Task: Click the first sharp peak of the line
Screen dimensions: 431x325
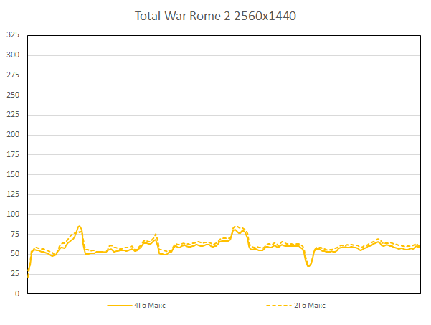Action: point(79,227)
